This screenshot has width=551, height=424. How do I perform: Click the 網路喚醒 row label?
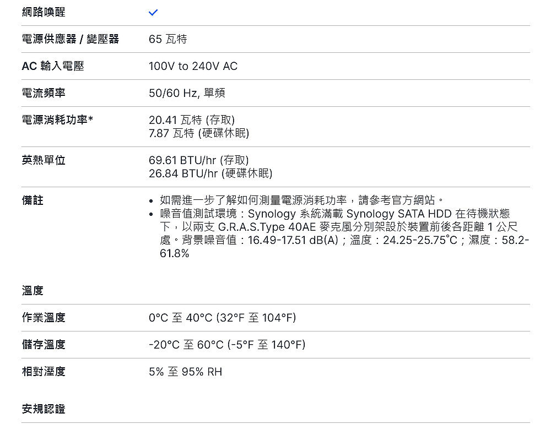tap(44, 12)
